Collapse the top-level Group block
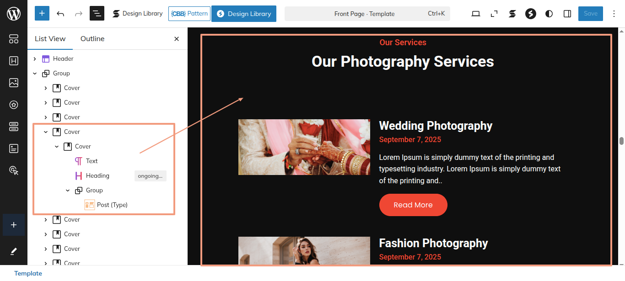Image resolution: width=625 pixels, height=281 pixels. click(x=35, y=73)
